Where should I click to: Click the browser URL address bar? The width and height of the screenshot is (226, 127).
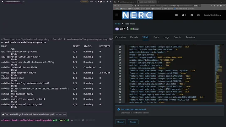(166, 6)
